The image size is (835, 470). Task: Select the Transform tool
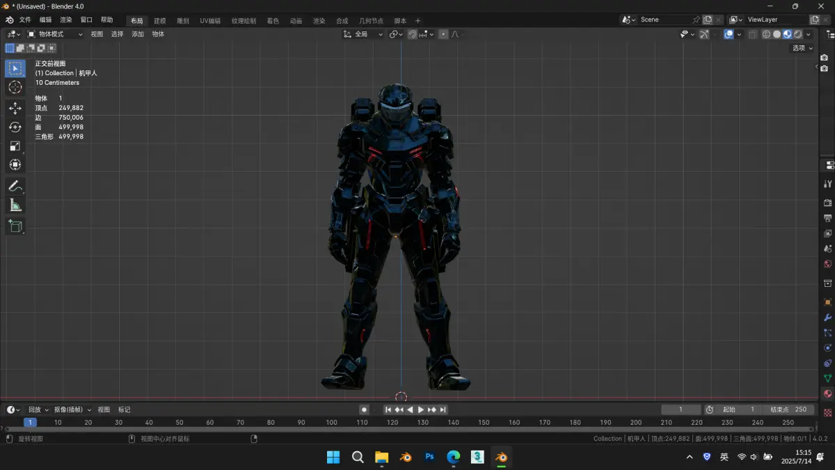pyautogui.click(x=15, y=164)
